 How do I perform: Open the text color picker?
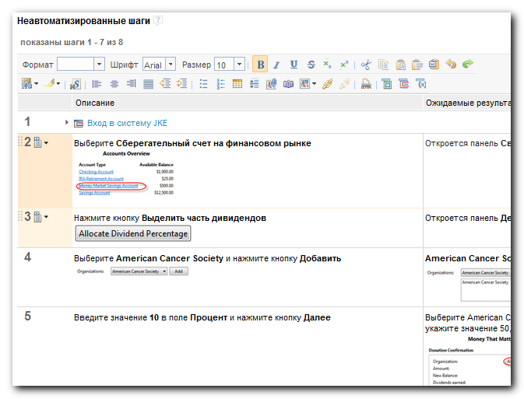pos(30,83)
